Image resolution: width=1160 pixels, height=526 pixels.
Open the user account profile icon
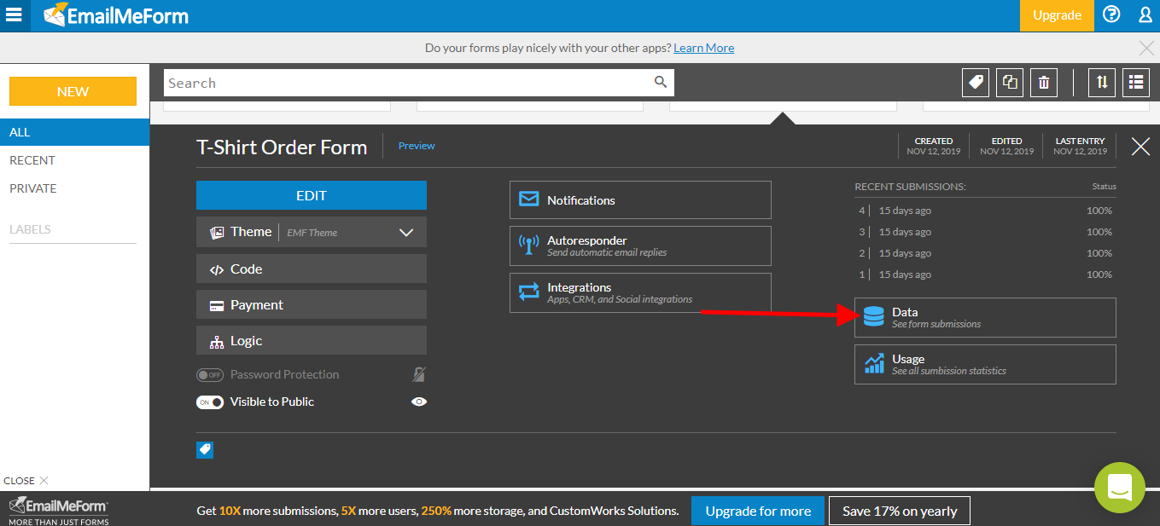click(x=1145, y=14)
